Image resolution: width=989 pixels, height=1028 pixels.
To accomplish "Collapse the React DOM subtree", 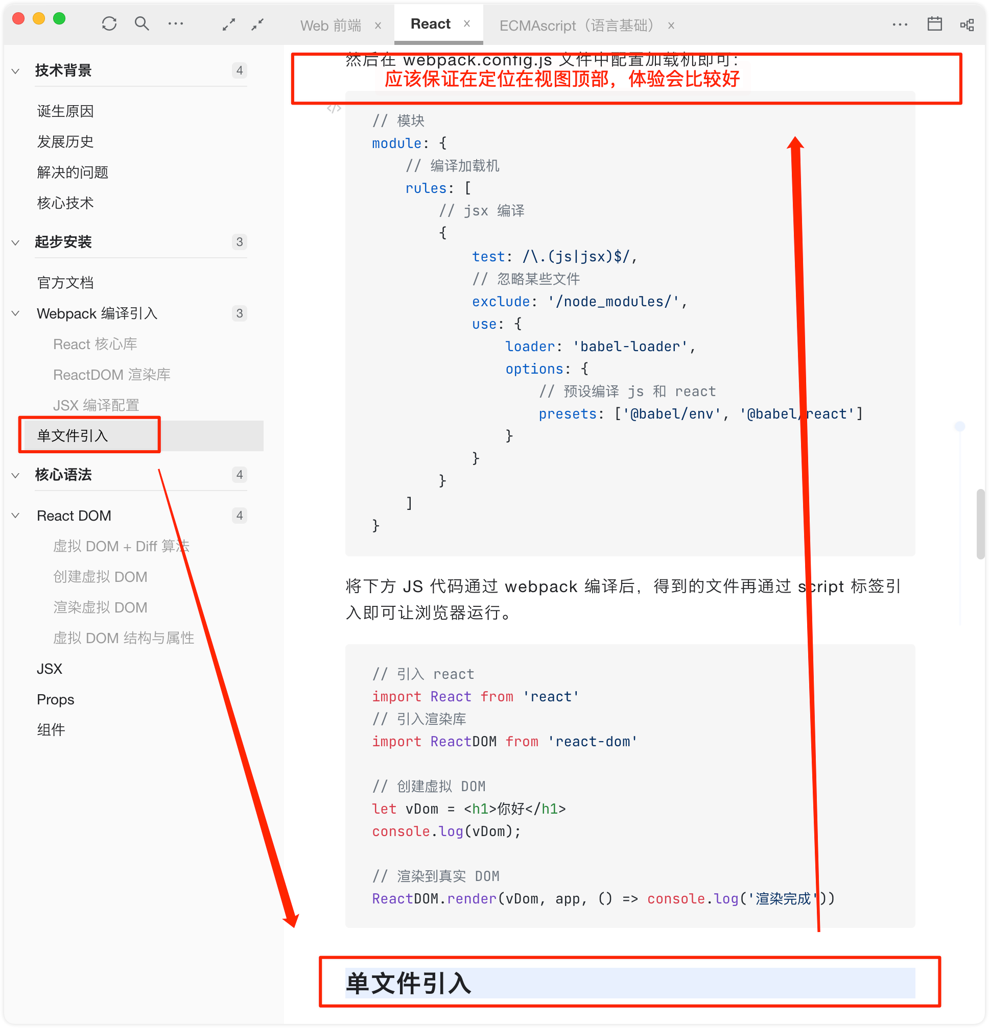I will click(16, 516).
